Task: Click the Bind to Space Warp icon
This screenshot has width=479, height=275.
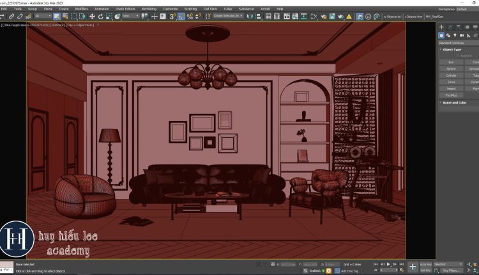Action: (x=28, y=16)
